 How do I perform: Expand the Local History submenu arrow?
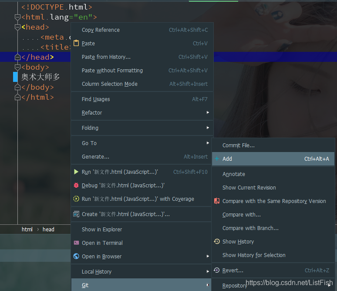[208, 271]
